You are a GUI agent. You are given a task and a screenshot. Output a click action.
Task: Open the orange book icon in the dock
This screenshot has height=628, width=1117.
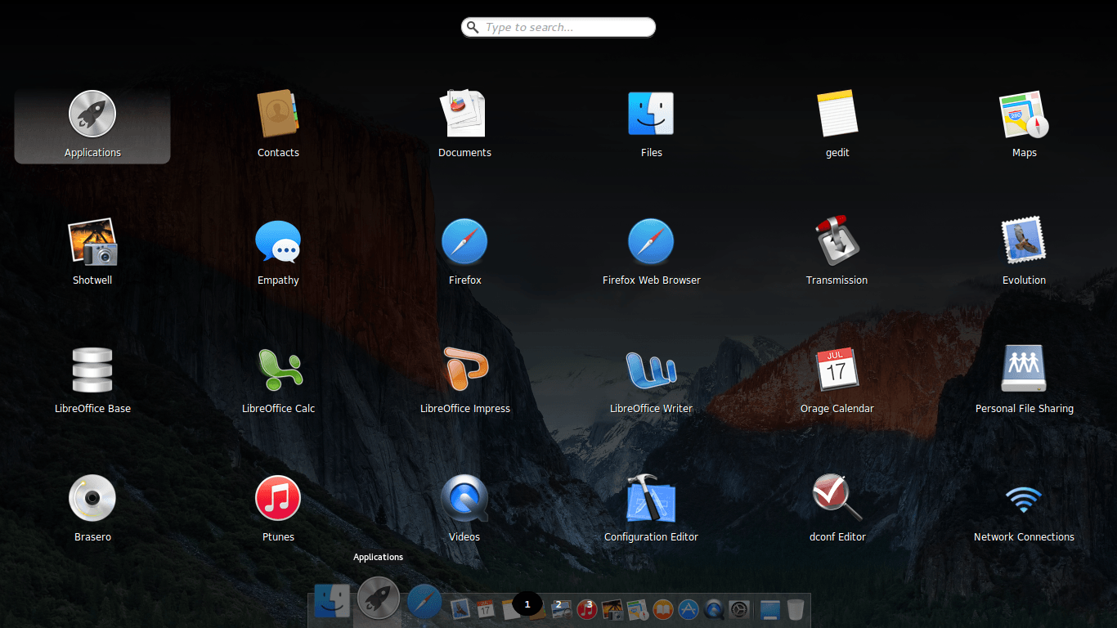(663, 609)
